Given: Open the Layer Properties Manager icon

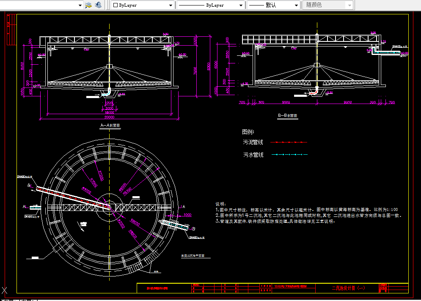Looking at the screenshot, I should point(88,5).
